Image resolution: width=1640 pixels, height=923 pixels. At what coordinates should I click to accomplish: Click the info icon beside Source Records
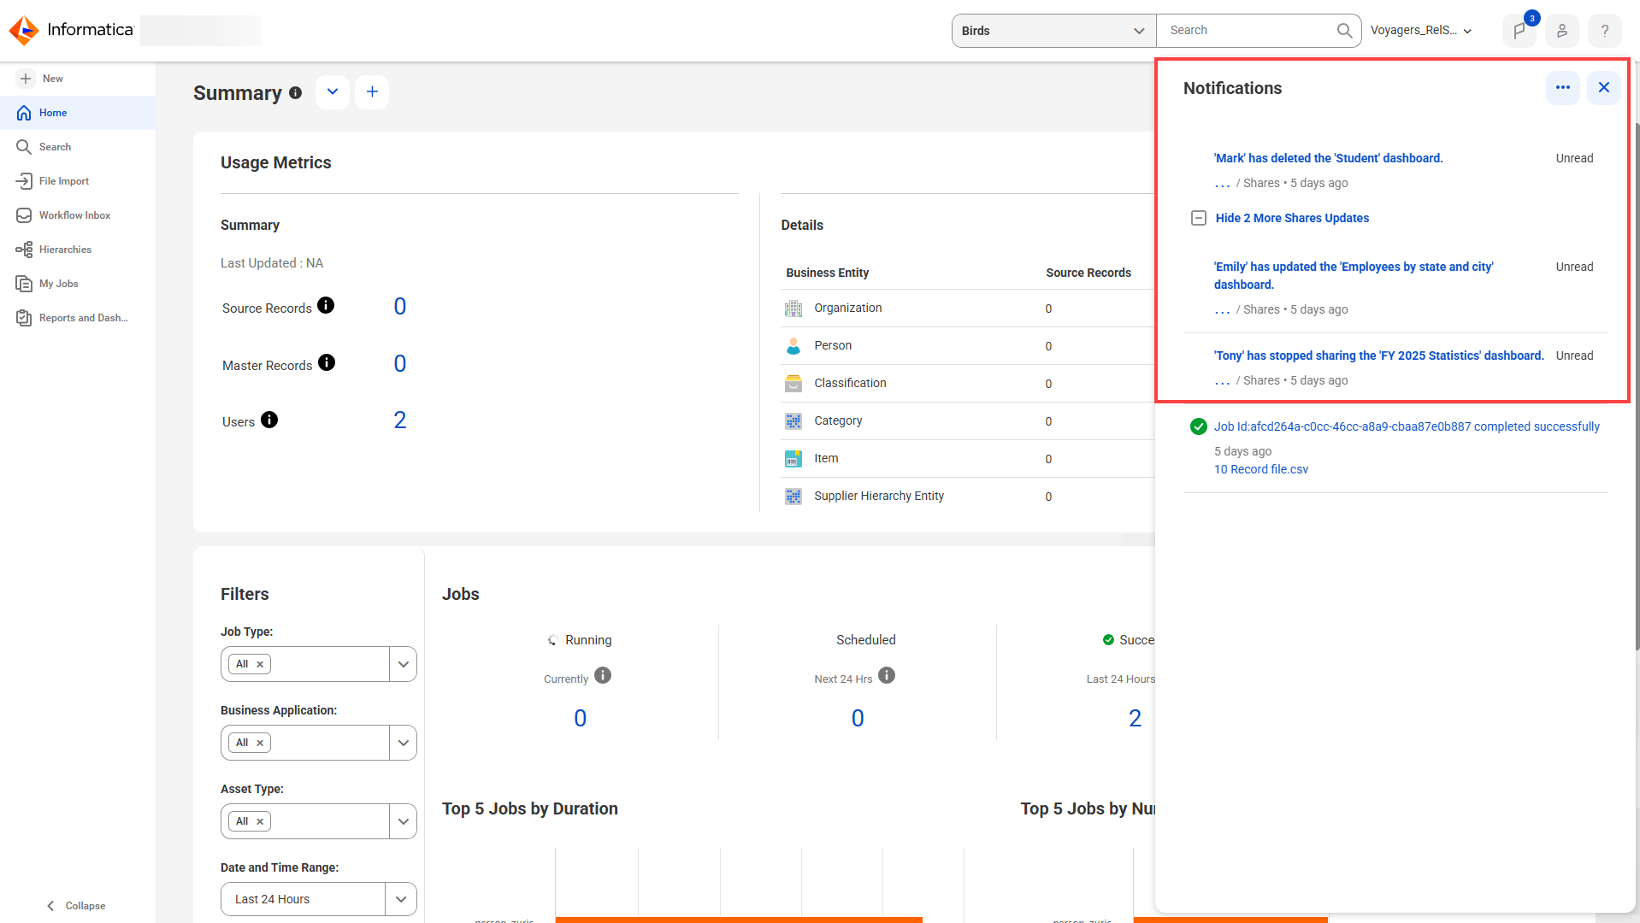326,305
